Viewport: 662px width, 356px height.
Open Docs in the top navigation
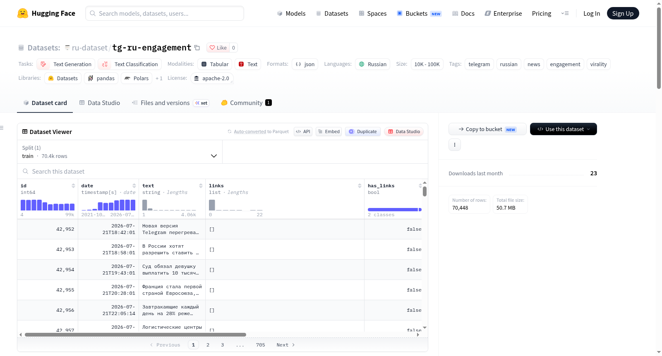[463, 13]
